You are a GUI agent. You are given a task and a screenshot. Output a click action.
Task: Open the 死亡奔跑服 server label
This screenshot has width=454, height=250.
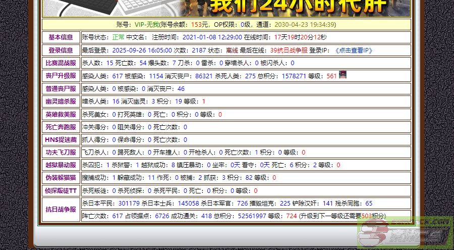(61, 127)
